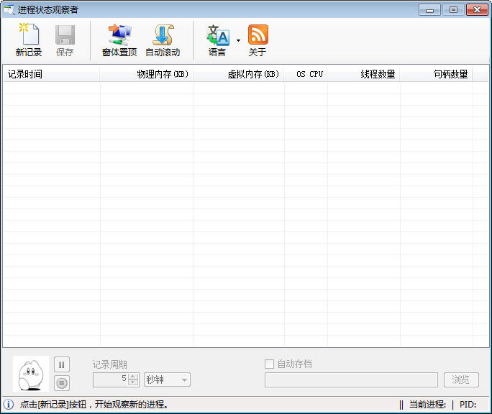Open the 秒钟 unit dropdown

coord(168,379)
